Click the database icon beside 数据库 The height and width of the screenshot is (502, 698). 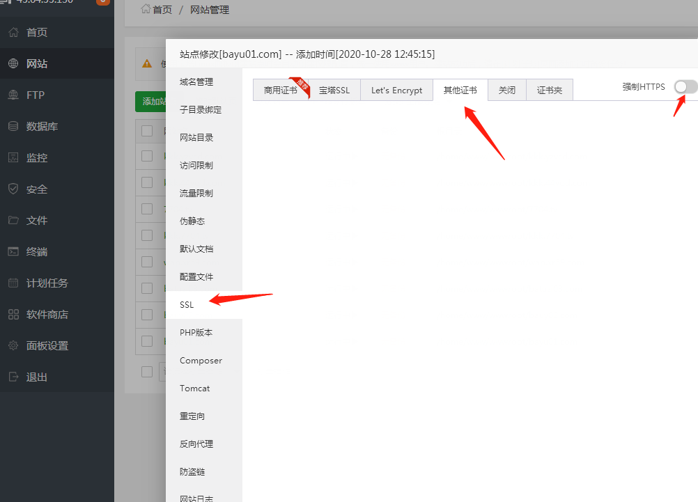click(13, 126)
